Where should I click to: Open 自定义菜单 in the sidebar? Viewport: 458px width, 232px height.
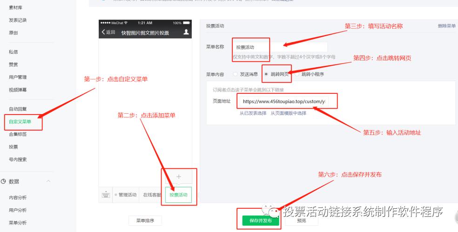pyautogui.click(x=20, y=122)
